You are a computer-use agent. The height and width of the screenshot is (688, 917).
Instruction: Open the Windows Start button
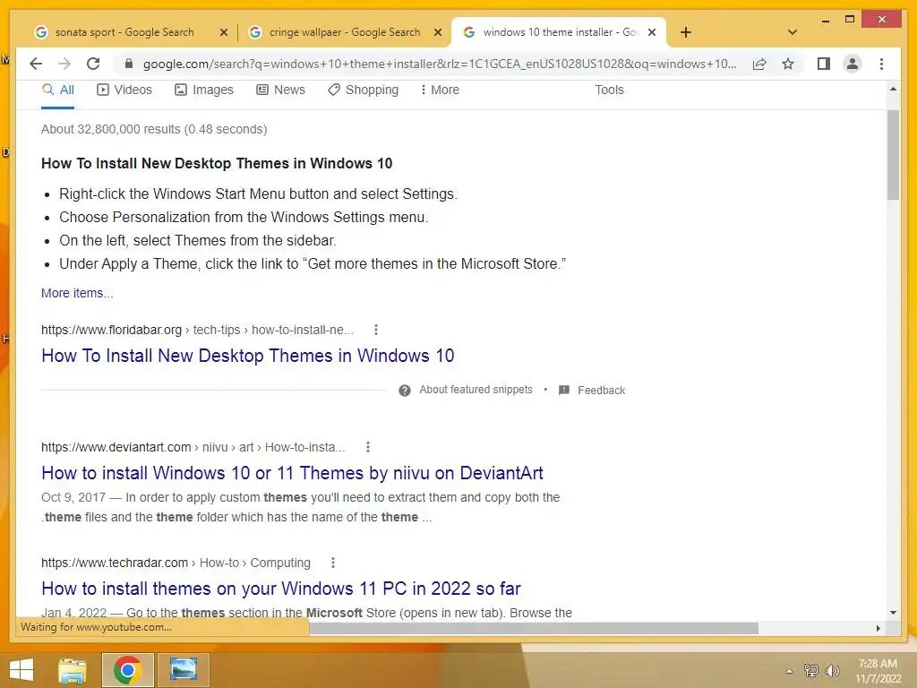(x=21, y=670)
